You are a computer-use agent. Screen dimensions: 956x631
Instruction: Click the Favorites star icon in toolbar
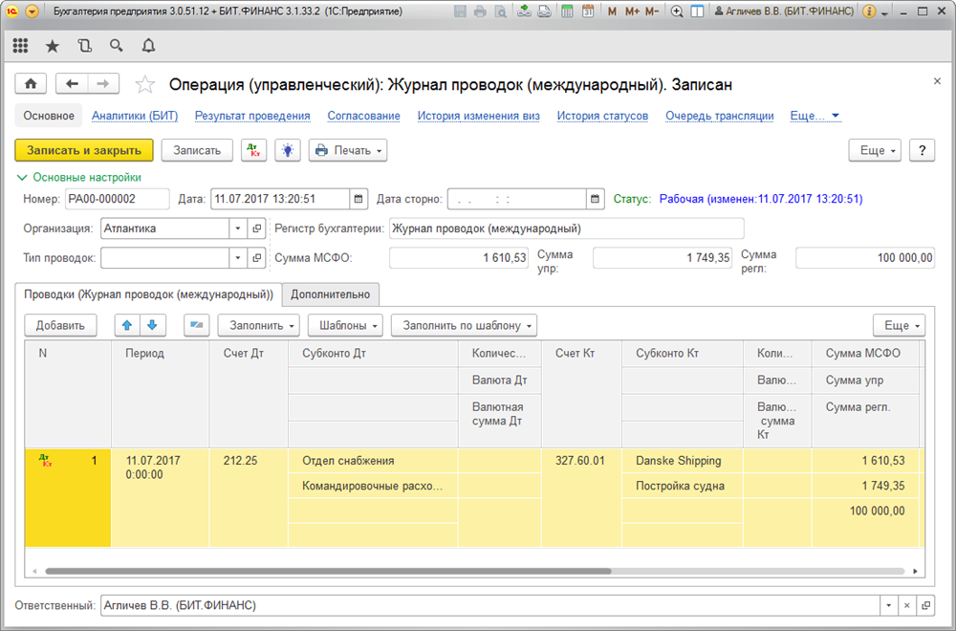[x=53, y=46]
